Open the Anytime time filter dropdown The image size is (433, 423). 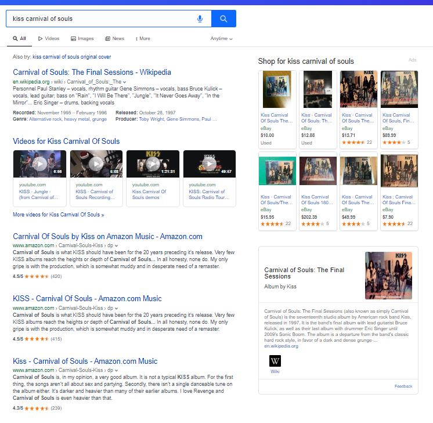tap(222, 39)
